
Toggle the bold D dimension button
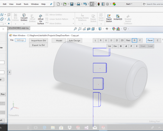[x=121, y=46]
